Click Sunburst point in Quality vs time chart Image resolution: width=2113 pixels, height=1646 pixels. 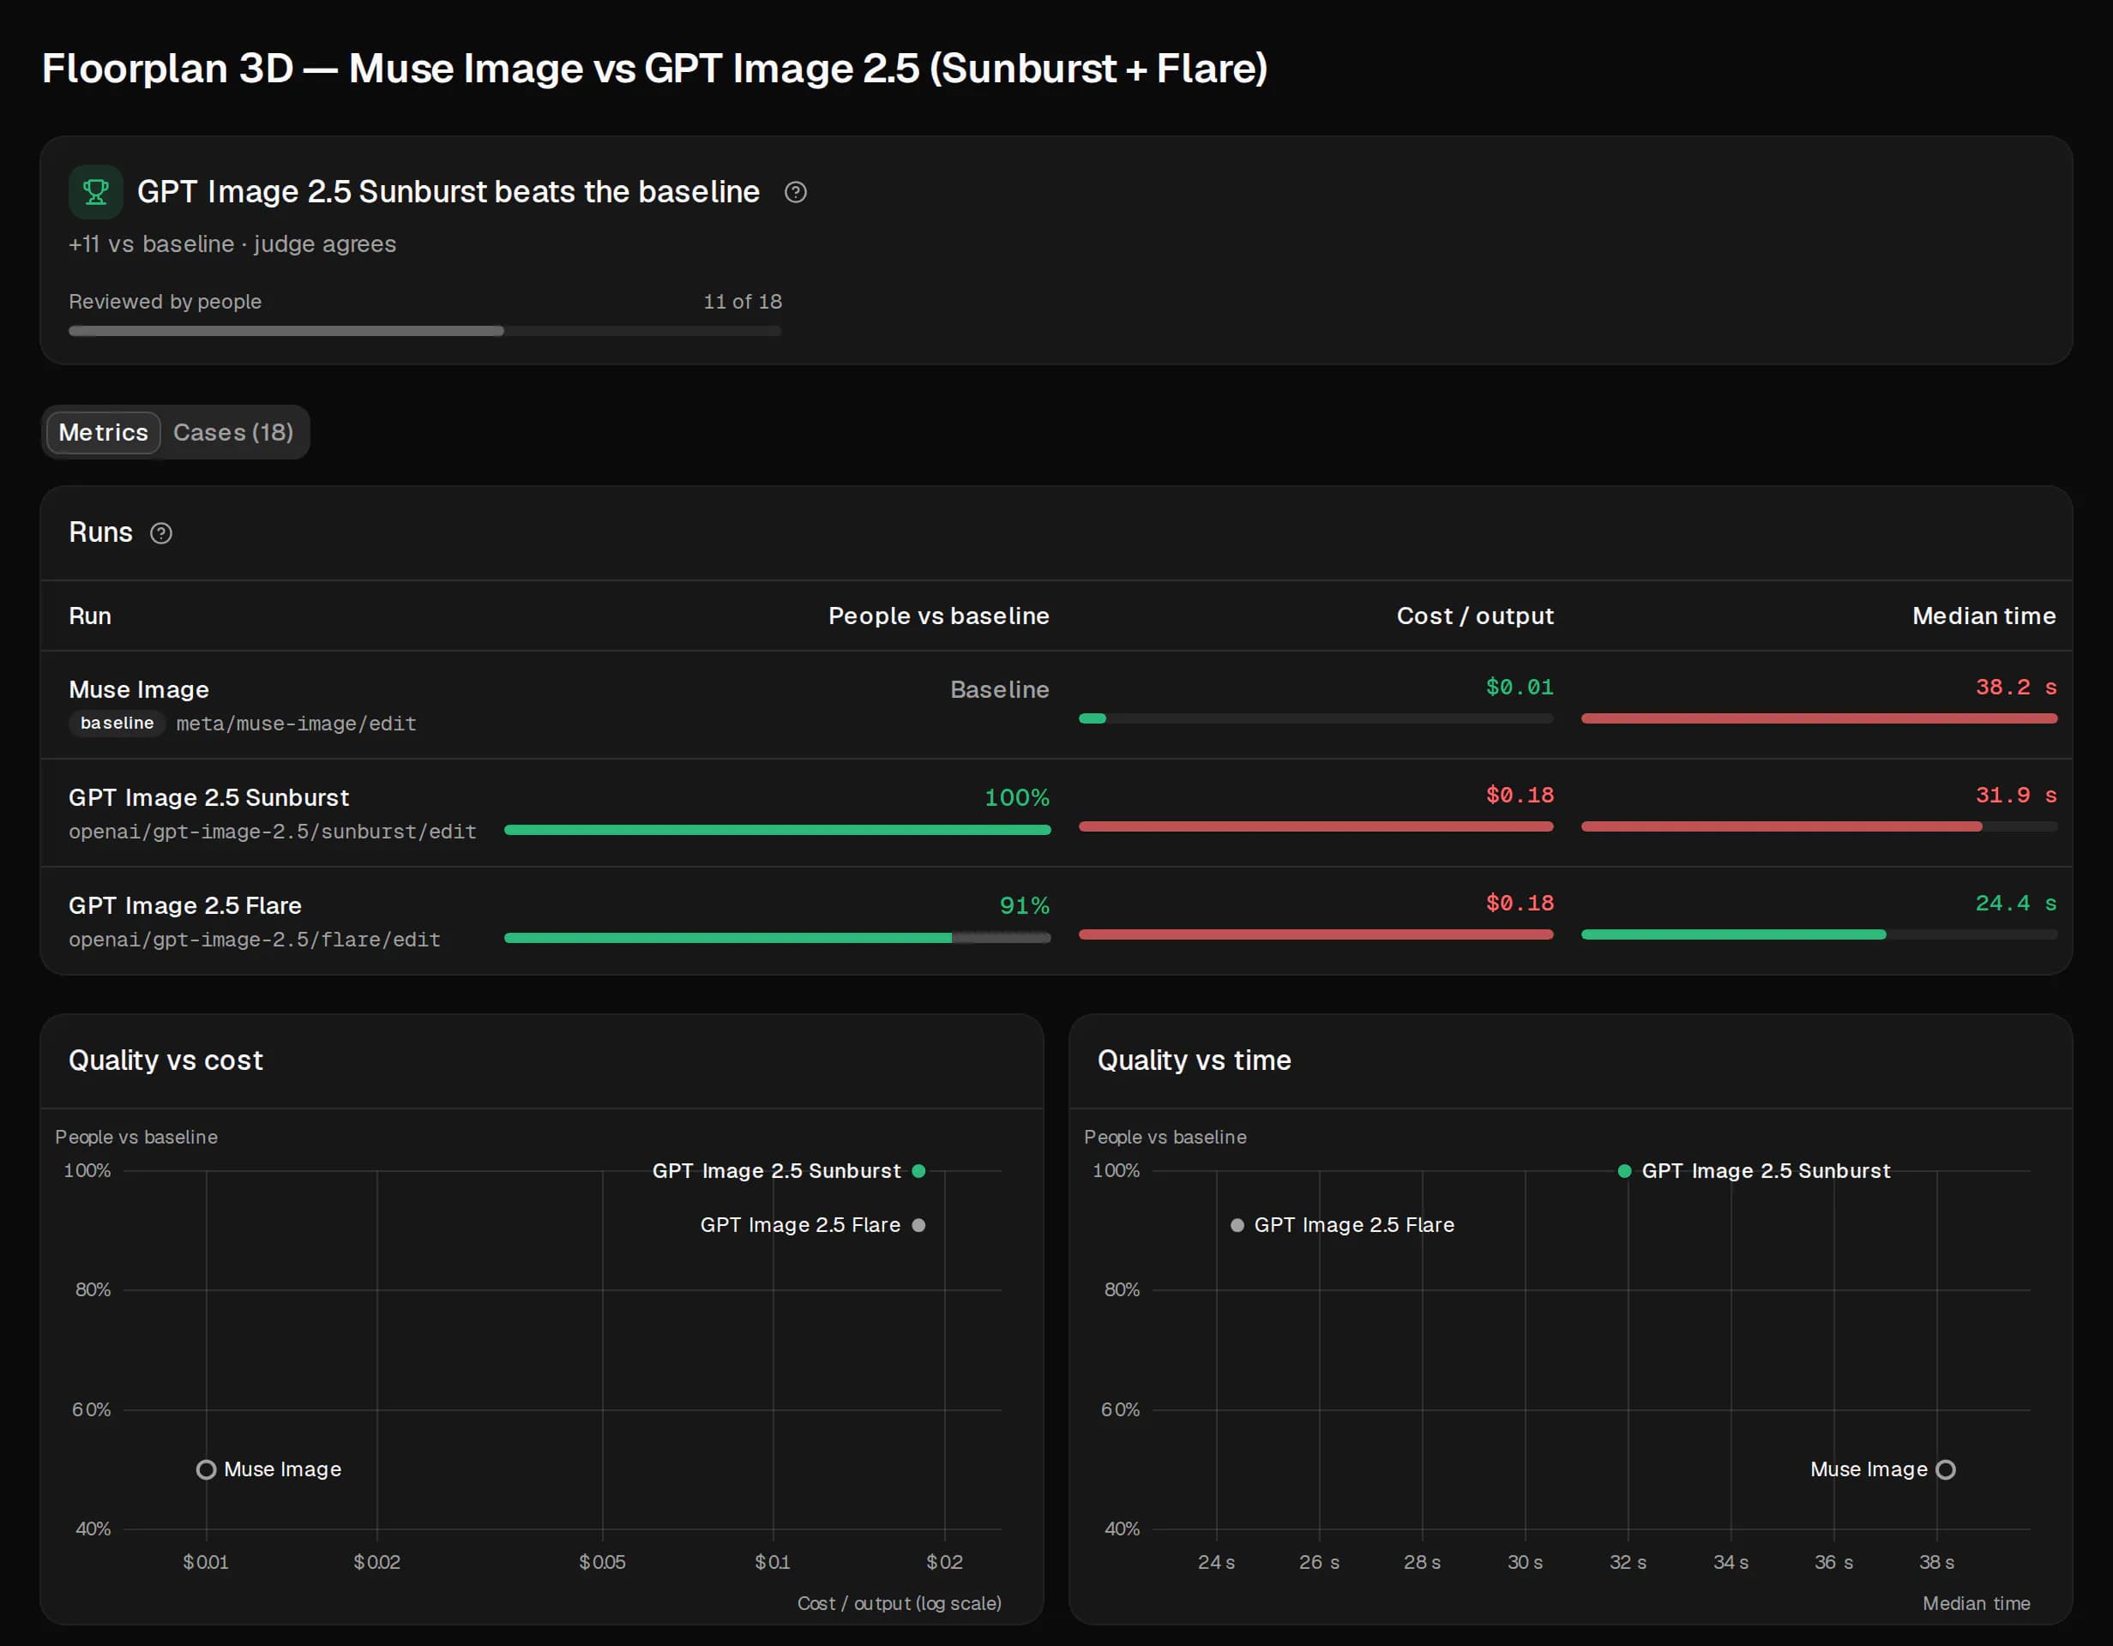1624,1171
